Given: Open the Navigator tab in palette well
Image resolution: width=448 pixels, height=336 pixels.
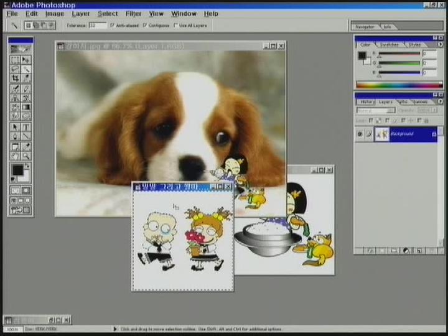Looking at the screenshot, I should (x=365, y=27).
